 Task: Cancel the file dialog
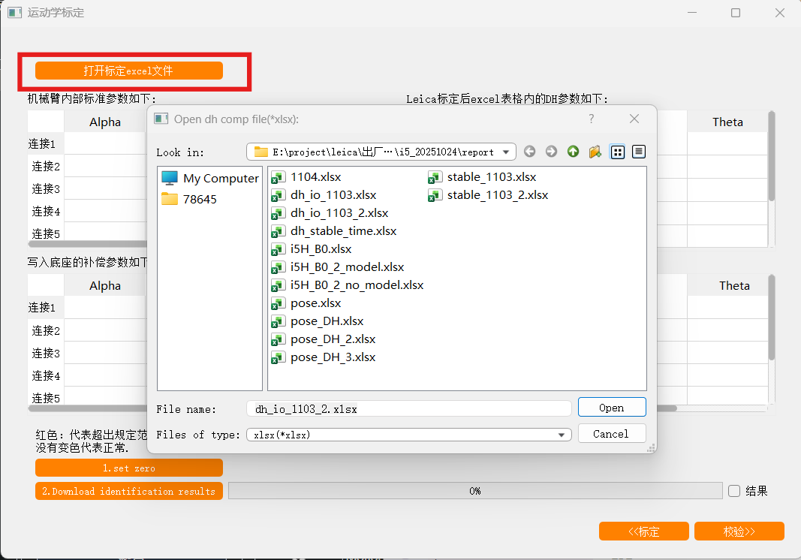coord(611,434)
